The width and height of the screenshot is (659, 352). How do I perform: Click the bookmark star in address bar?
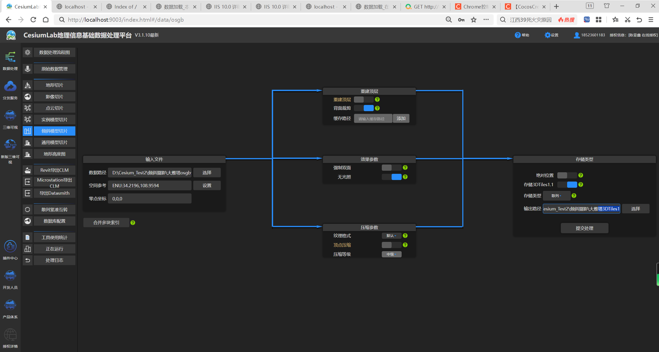[473, 20]
